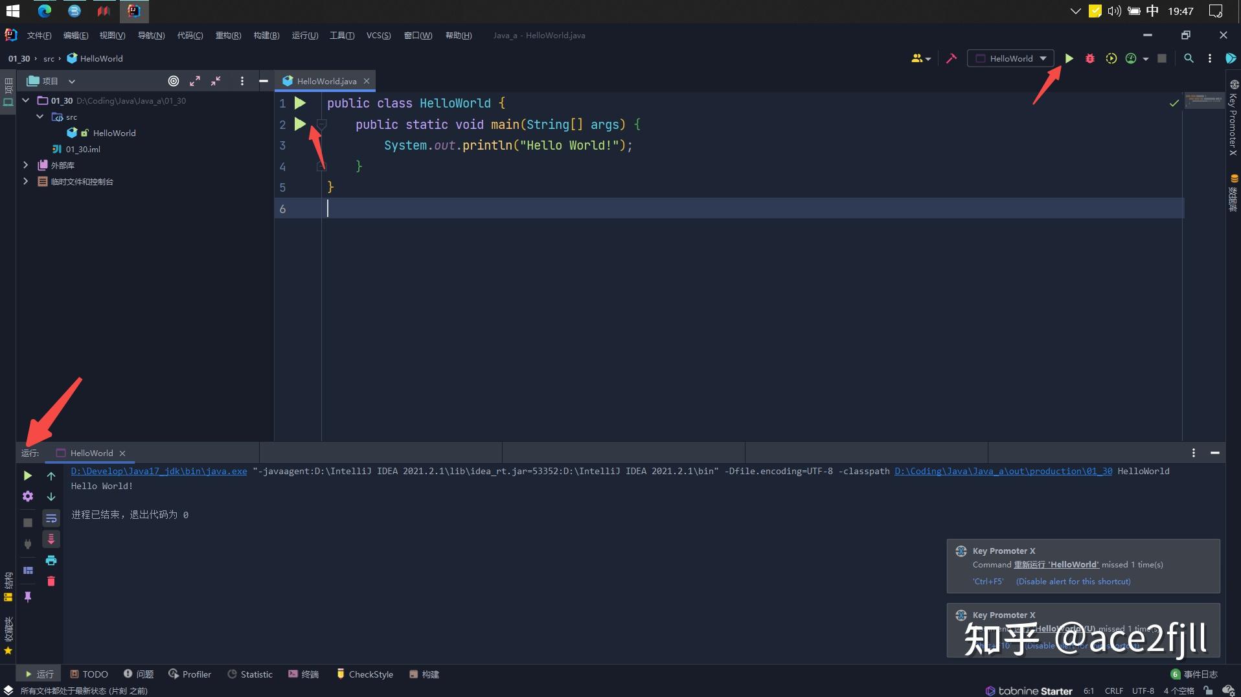Open project panel options three-dot menu

pyautogui.click(x=242, y=81)
